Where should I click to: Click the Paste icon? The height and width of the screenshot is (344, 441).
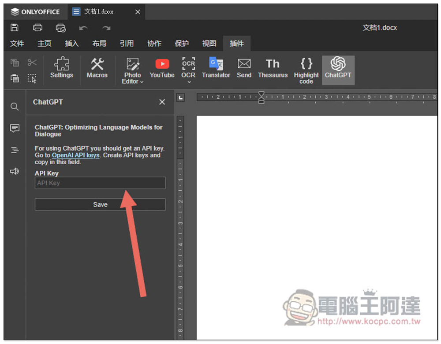[15, 78]
